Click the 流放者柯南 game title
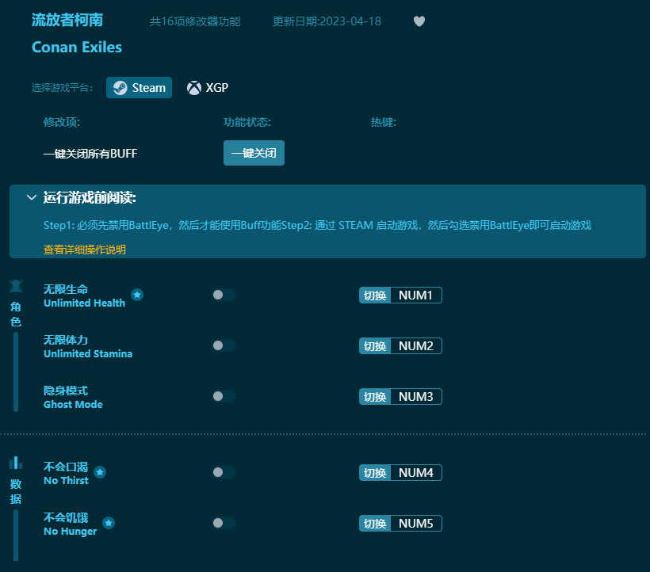 pos(67,20)
